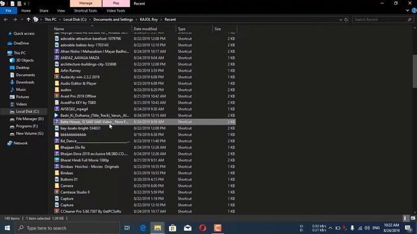Open the Windows Start menu
Viewport: 417px width, 234px height.
coord(7,228)
